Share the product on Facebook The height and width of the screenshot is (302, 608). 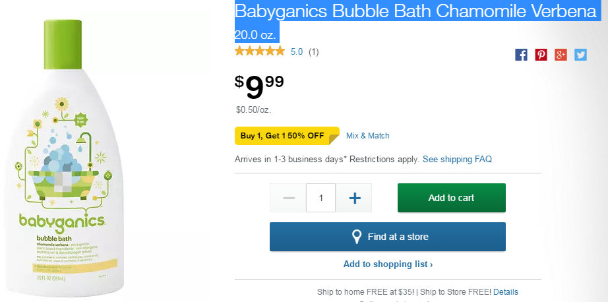coord(521,55)
